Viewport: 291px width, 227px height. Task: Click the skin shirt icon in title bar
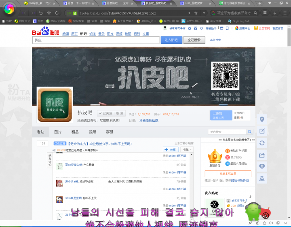tap(270, 3)
